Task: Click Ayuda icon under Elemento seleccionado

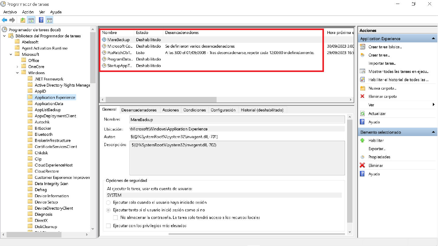Action: coord(362,174)
